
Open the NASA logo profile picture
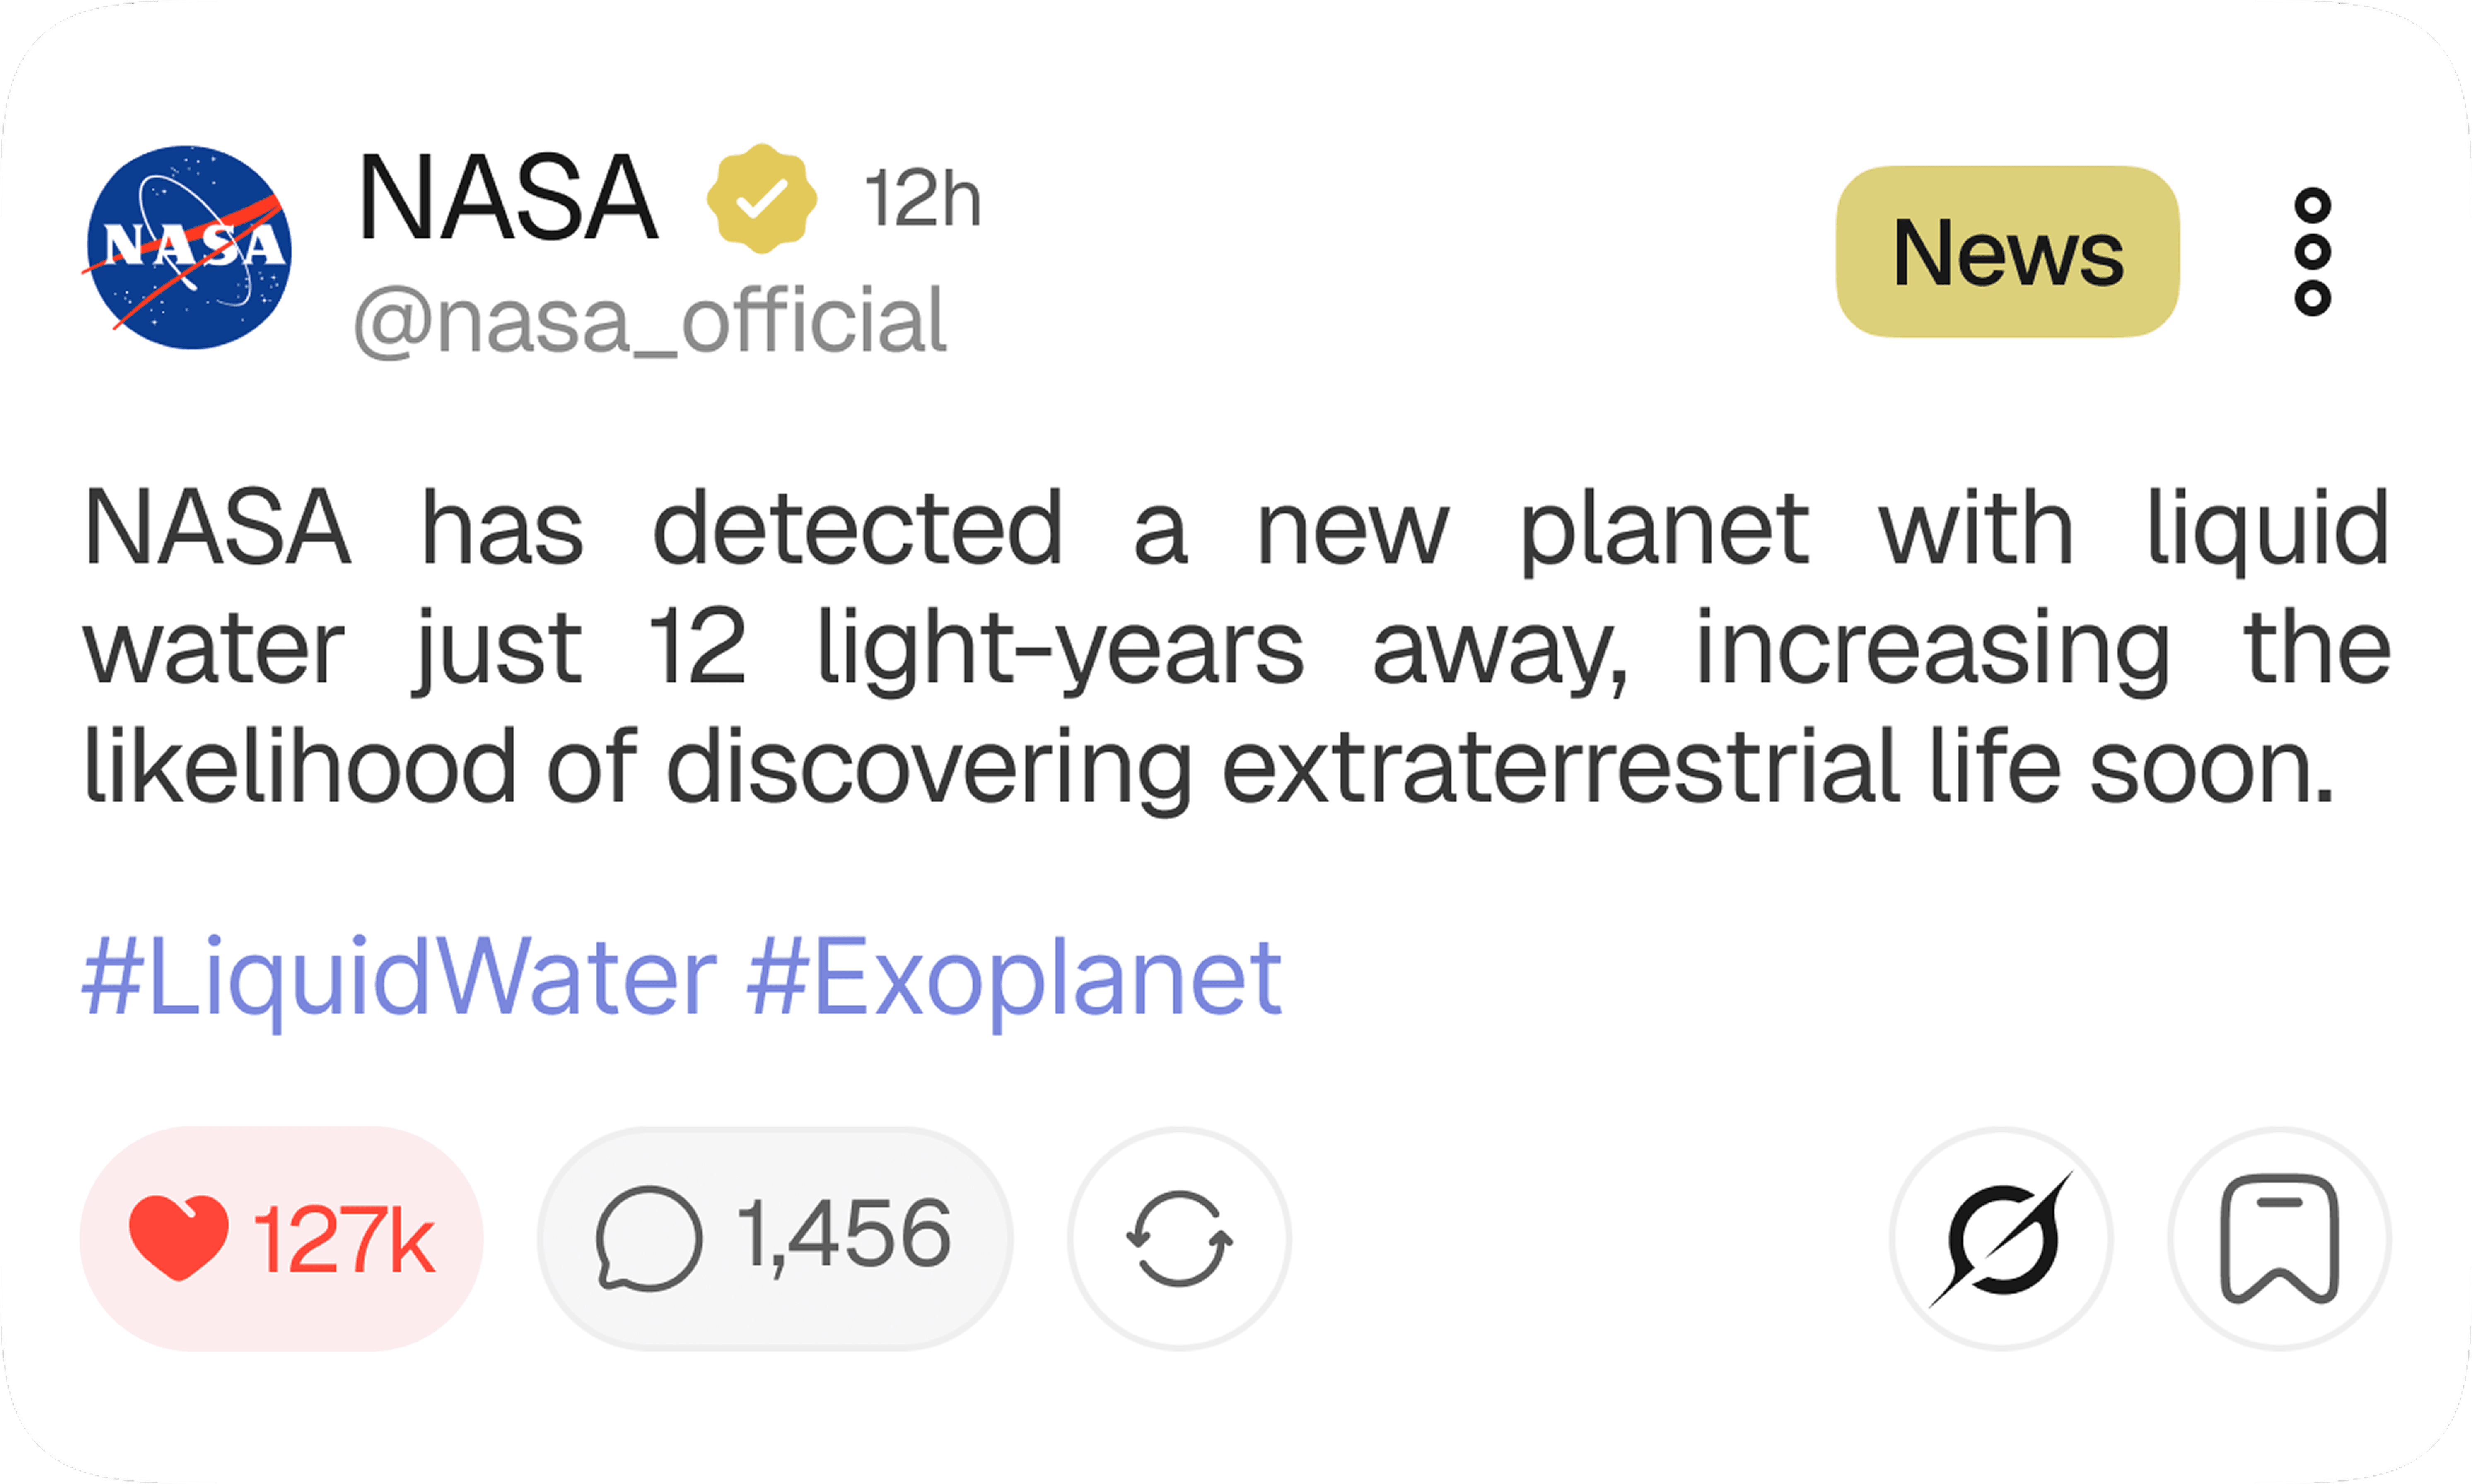[188, 248]
